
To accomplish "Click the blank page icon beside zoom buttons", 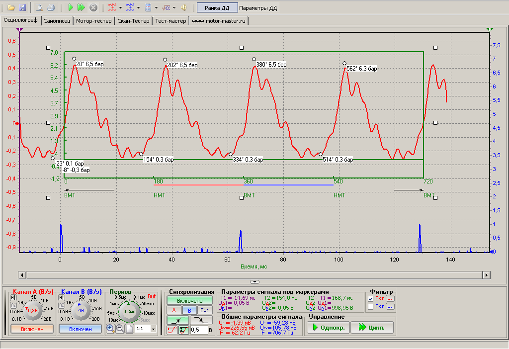I will pos(130,328).
